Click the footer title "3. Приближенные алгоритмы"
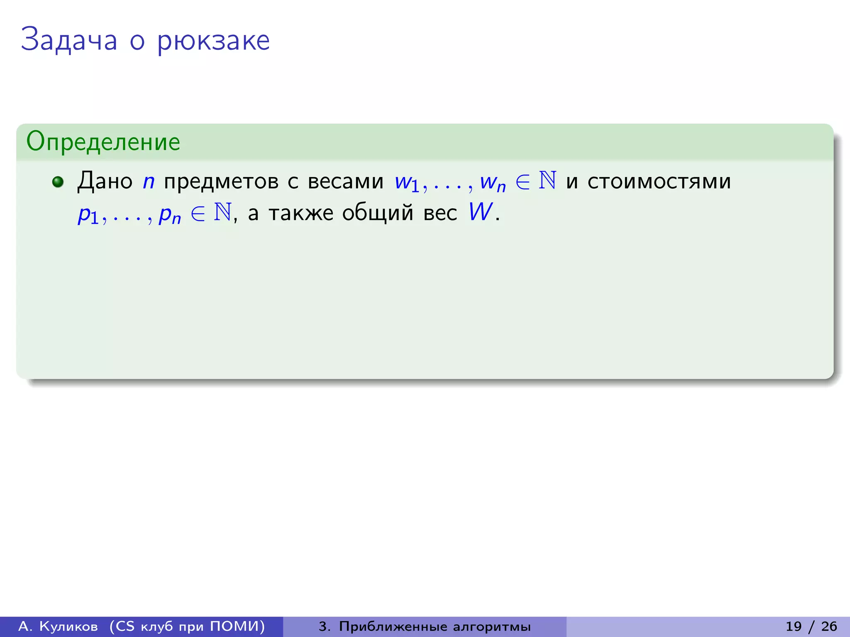Screen dimensions: 850x637 pyautogui.click(x=425, y=626)
